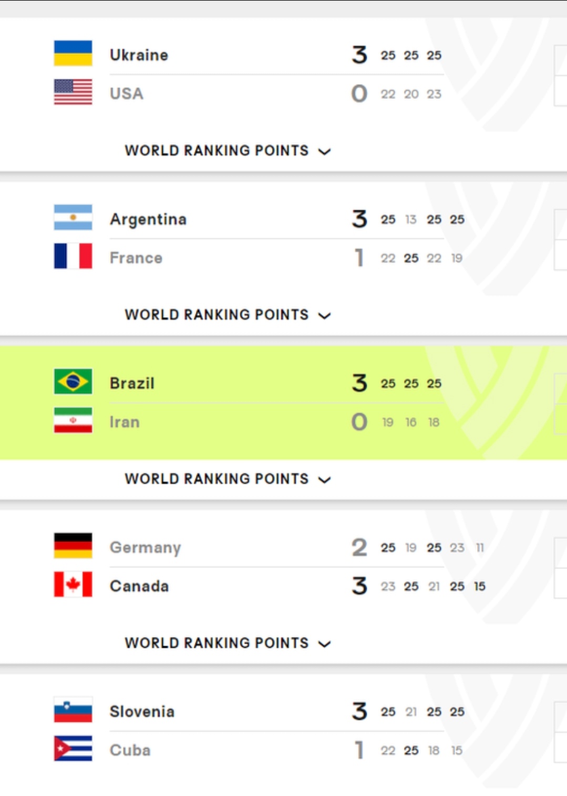Select the Canada team name

139,586
